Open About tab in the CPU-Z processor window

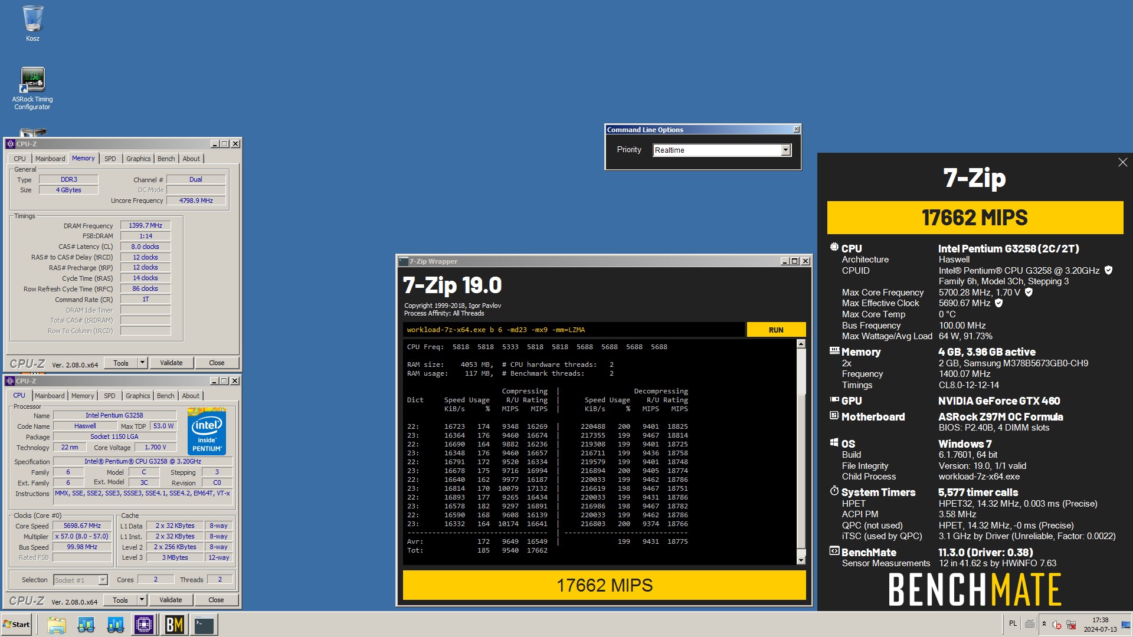click(191, 396)
